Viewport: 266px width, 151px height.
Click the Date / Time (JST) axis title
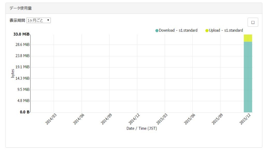[142, 128]
